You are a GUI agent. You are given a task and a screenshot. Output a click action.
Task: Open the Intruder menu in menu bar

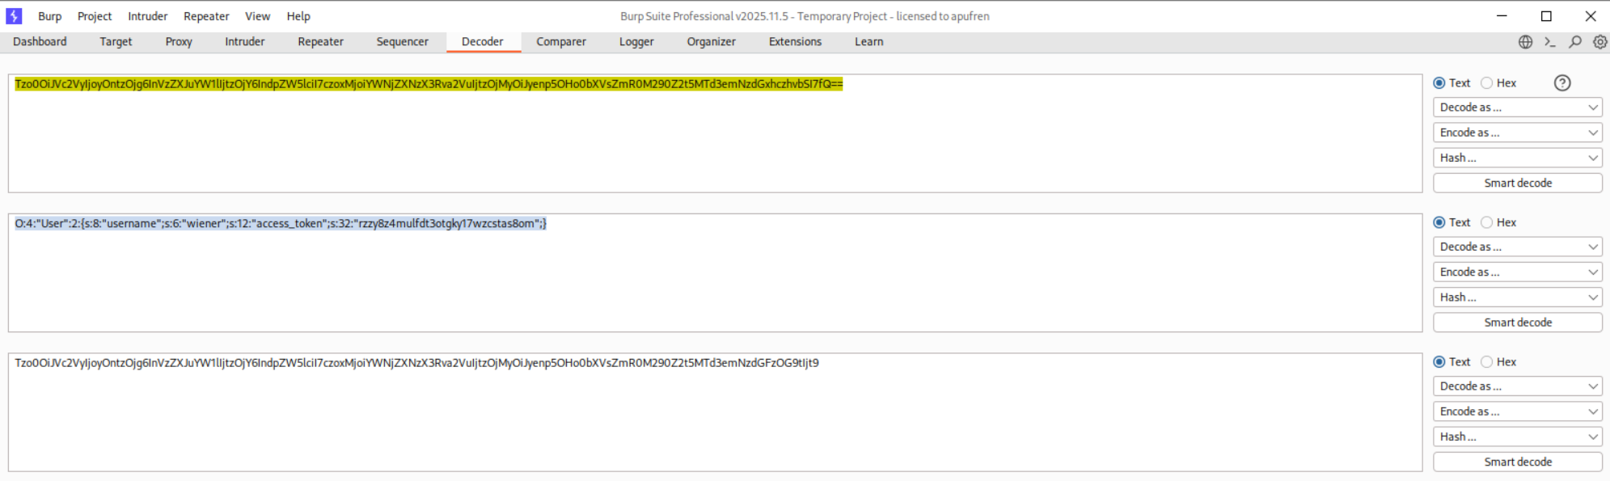147,16
